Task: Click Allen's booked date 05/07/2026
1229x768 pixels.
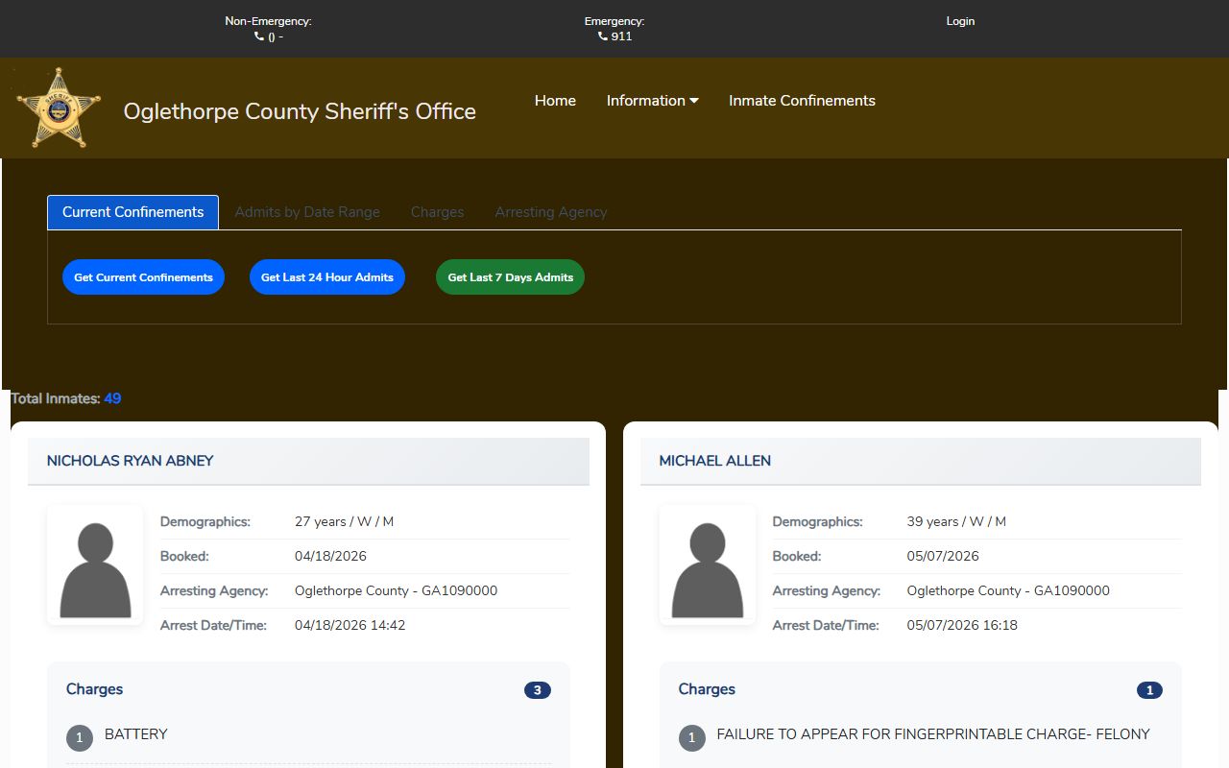Action: 943,557
